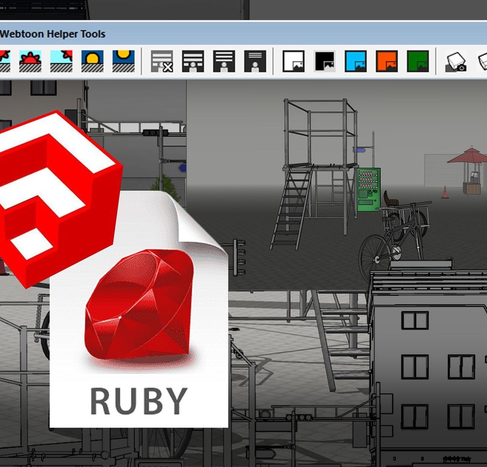Pick the high yellow sun on blue icon
487x467 pixels.
point(123,61)
